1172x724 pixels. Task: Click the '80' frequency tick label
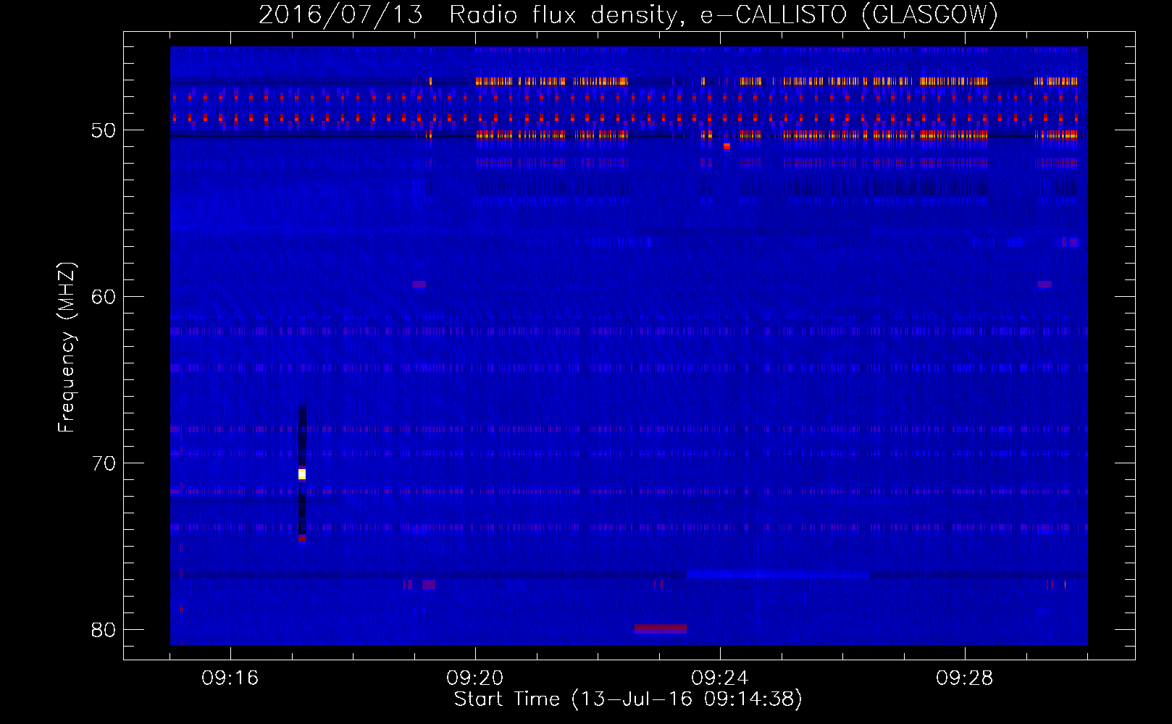104,630
